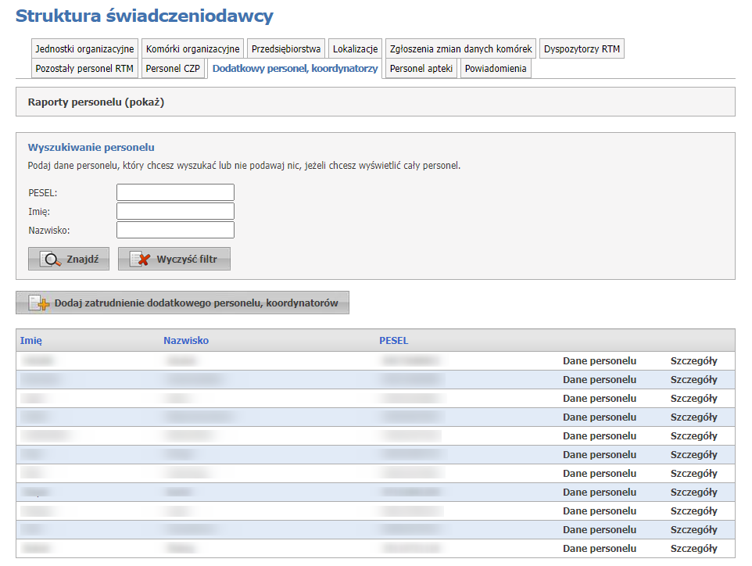The width and height of the screenshot is (752, 566).
Task: Open the Przedsiębiorstwa tab
Action: 285,48
